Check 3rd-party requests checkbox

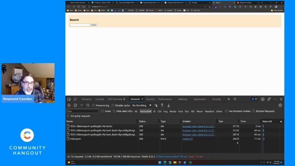[68, 116]
